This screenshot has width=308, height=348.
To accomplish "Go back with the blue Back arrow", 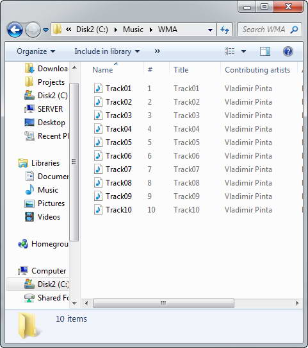I will pyautogui.click(x=15, y=30).
